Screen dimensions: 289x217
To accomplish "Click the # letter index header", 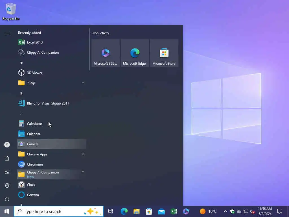I will (x=21, y=63).
